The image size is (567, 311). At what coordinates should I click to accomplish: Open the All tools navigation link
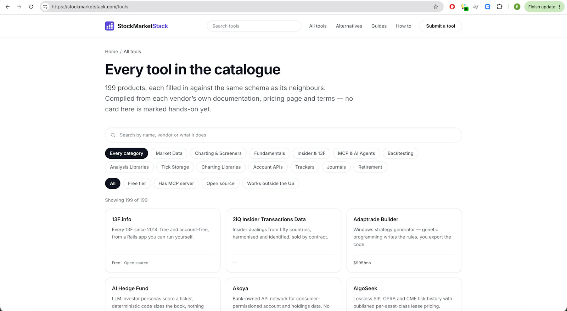point(318,26)
